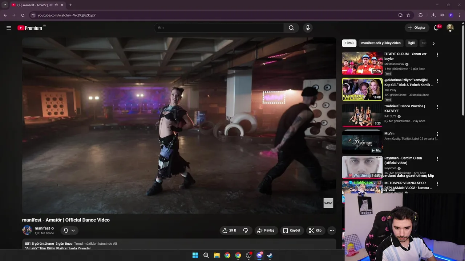Open Chrome extensions puzzle icon
The height and width of the screenshot is (261, 465).
[x=421, y=15]
